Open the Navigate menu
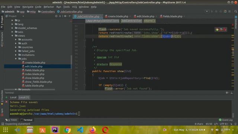The width and height of the screenshot is (238, 134). pos(28,7)
